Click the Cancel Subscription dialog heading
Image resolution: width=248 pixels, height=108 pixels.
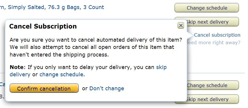pos(43,26)
